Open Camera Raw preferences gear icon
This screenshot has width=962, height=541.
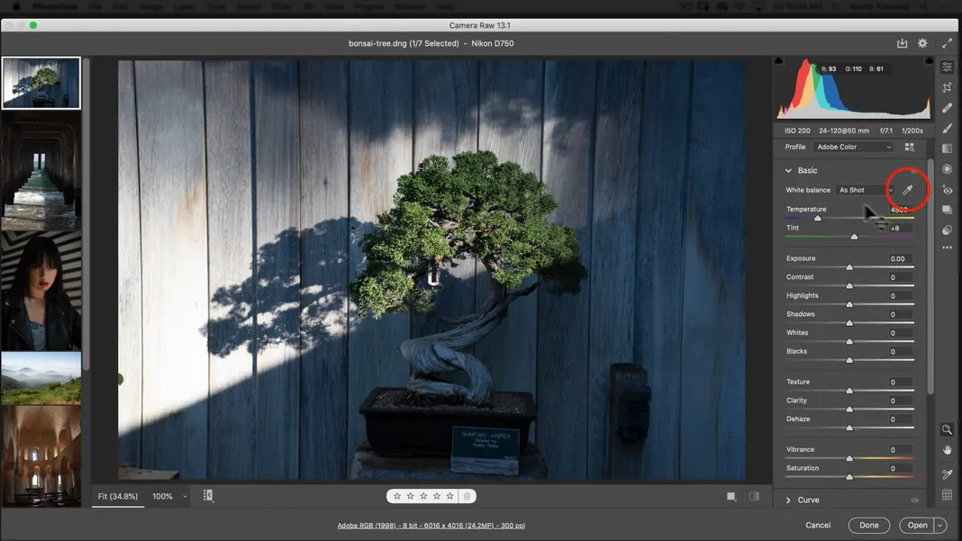click(x=922, y=43)
